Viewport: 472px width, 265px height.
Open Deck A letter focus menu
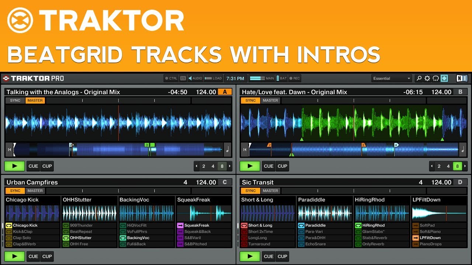(x=225, y=92)
